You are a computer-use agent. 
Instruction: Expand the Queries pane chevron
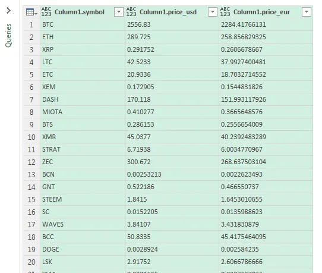[x=8, y=11]
